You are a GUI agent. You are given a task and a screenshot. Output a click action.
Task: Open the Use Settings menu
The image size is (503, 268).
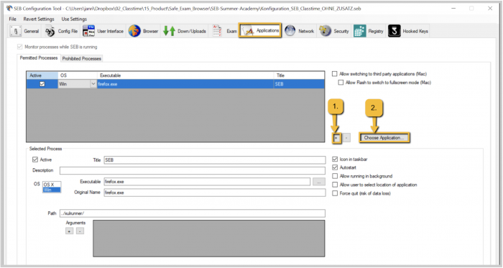(x=74, y=19)
